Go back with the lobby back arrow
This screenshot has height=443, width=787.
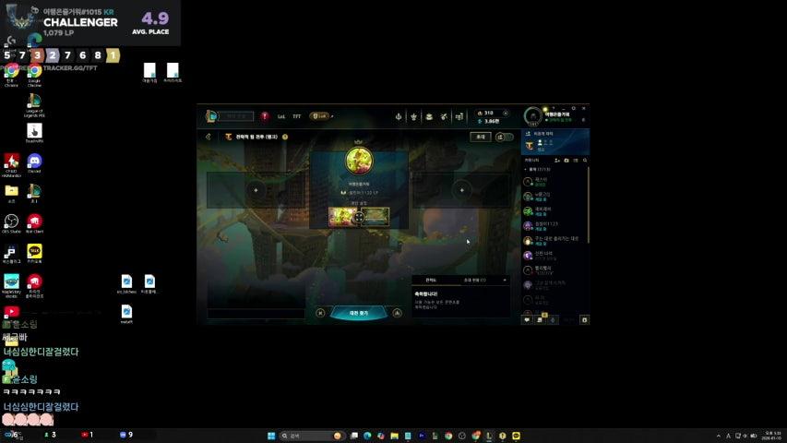pyautogui.click(x=209, y=137)
